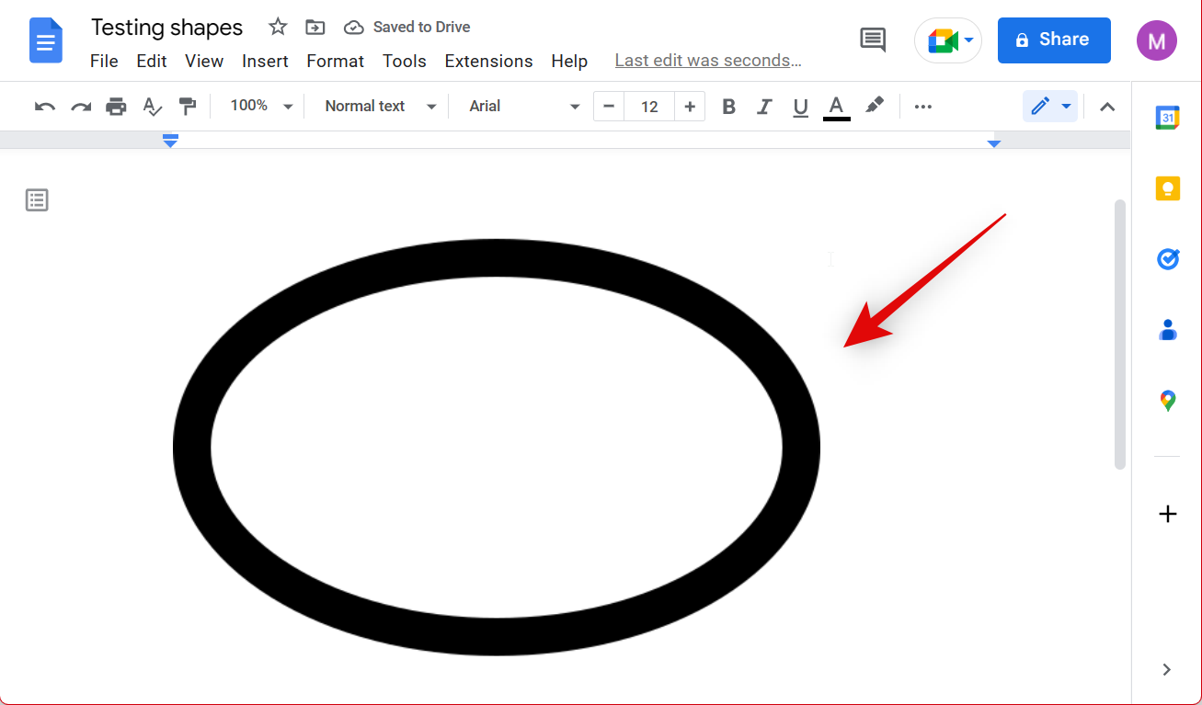The height and width of the screenshot is (705, 1202).
Task: Open Google Tasks side panel
Action: (x=1167, y=259)
